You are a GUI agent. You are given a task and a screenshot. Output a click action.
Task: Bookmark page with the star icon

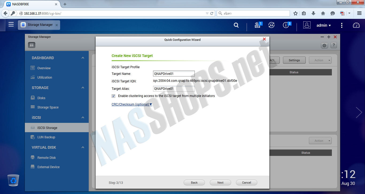click(x=296, y=13)
